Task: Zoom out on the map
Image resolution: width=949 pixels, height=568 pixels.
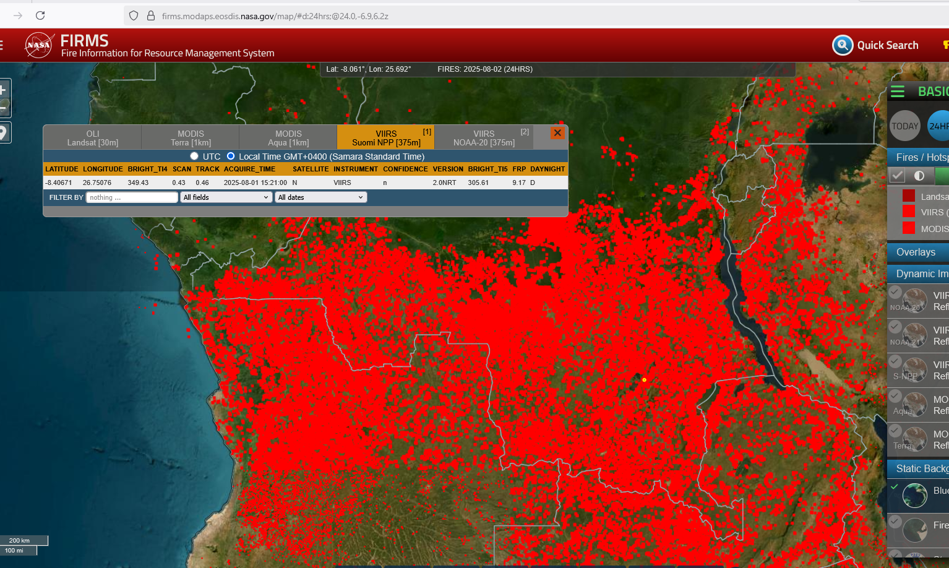Action: 4,108
